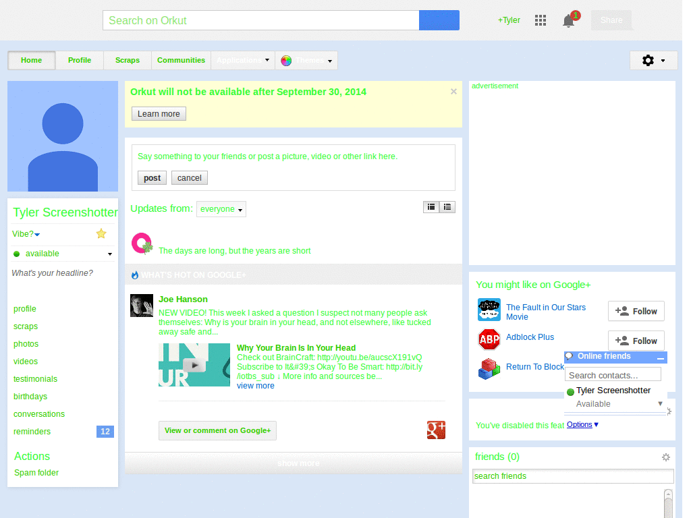This screenshot has height=518, width=691.
Task: Go to the Profile tab
Action: point(80,60)
